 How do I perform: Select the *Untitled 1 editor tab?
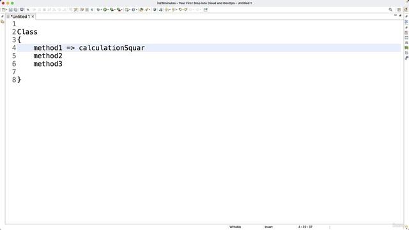pyautogui.click(x=20, y=17)
